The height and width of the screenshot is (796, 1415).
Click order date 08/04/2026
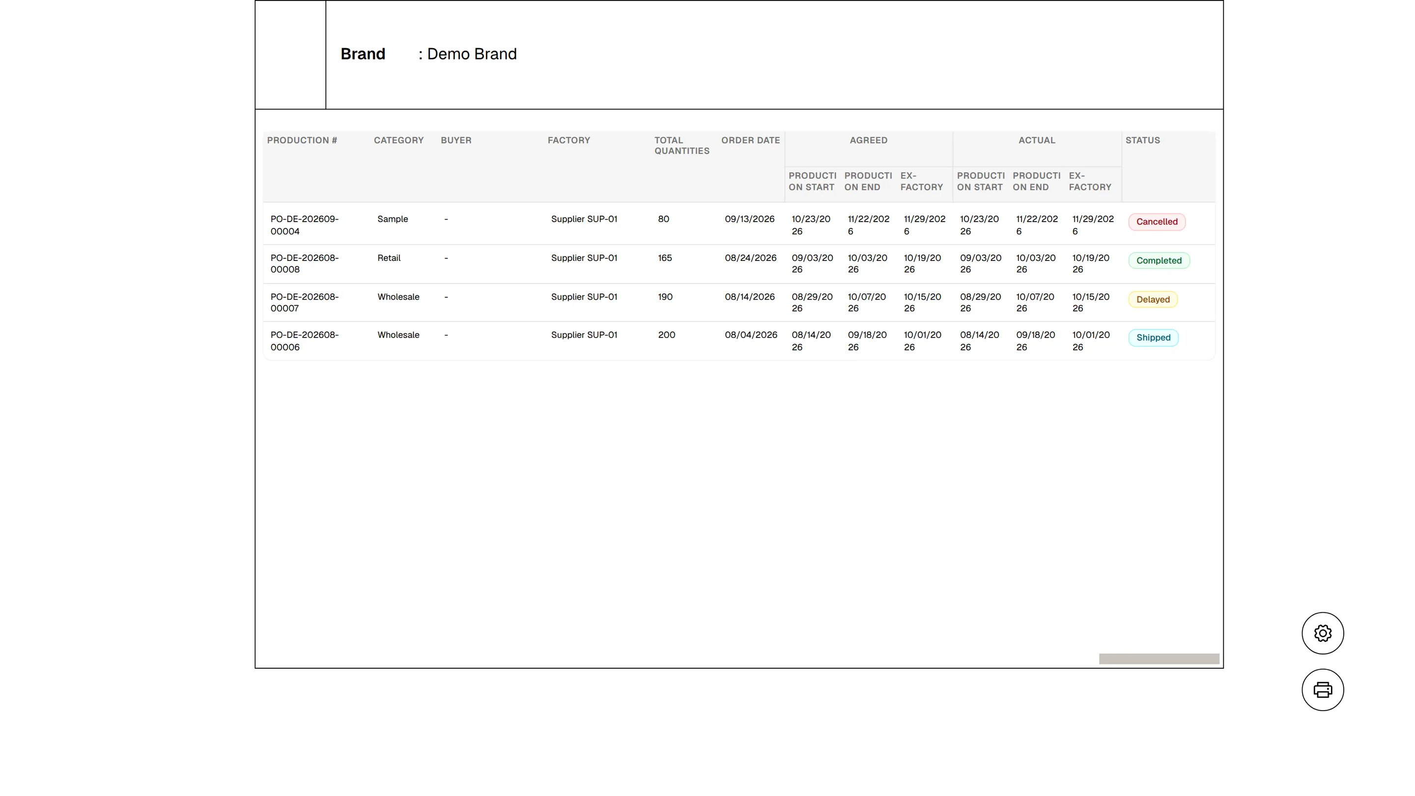(751, 335)
